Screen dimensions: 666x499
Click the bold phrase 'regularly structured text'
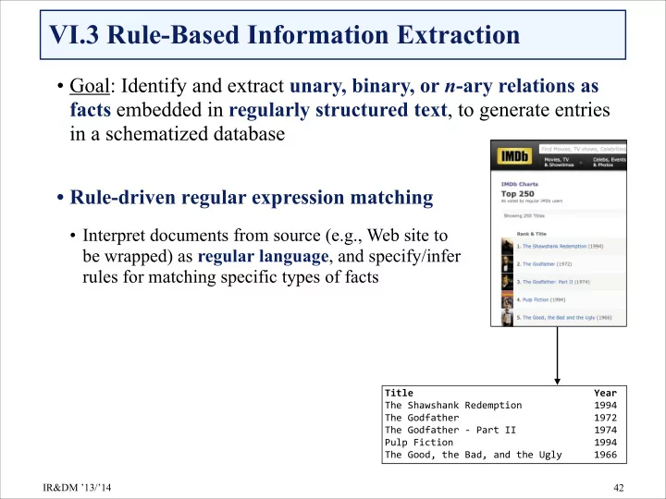tap(339, 110)
